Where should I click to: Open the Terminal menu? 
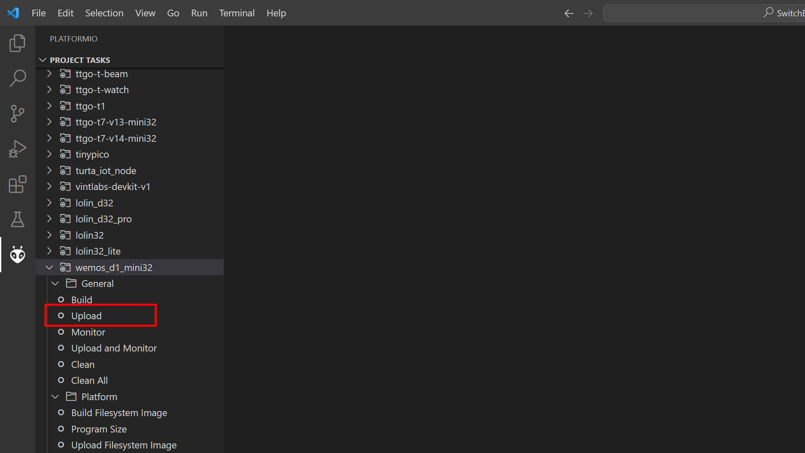coord(237,13)
